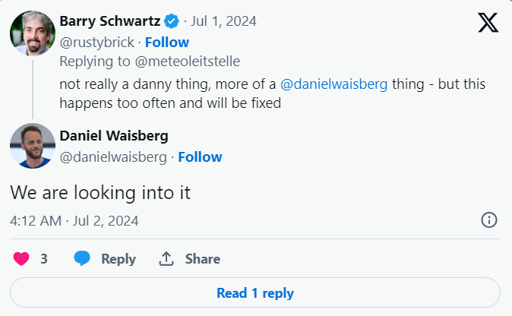Click the Share upload arrow icon

coord(166,258)
